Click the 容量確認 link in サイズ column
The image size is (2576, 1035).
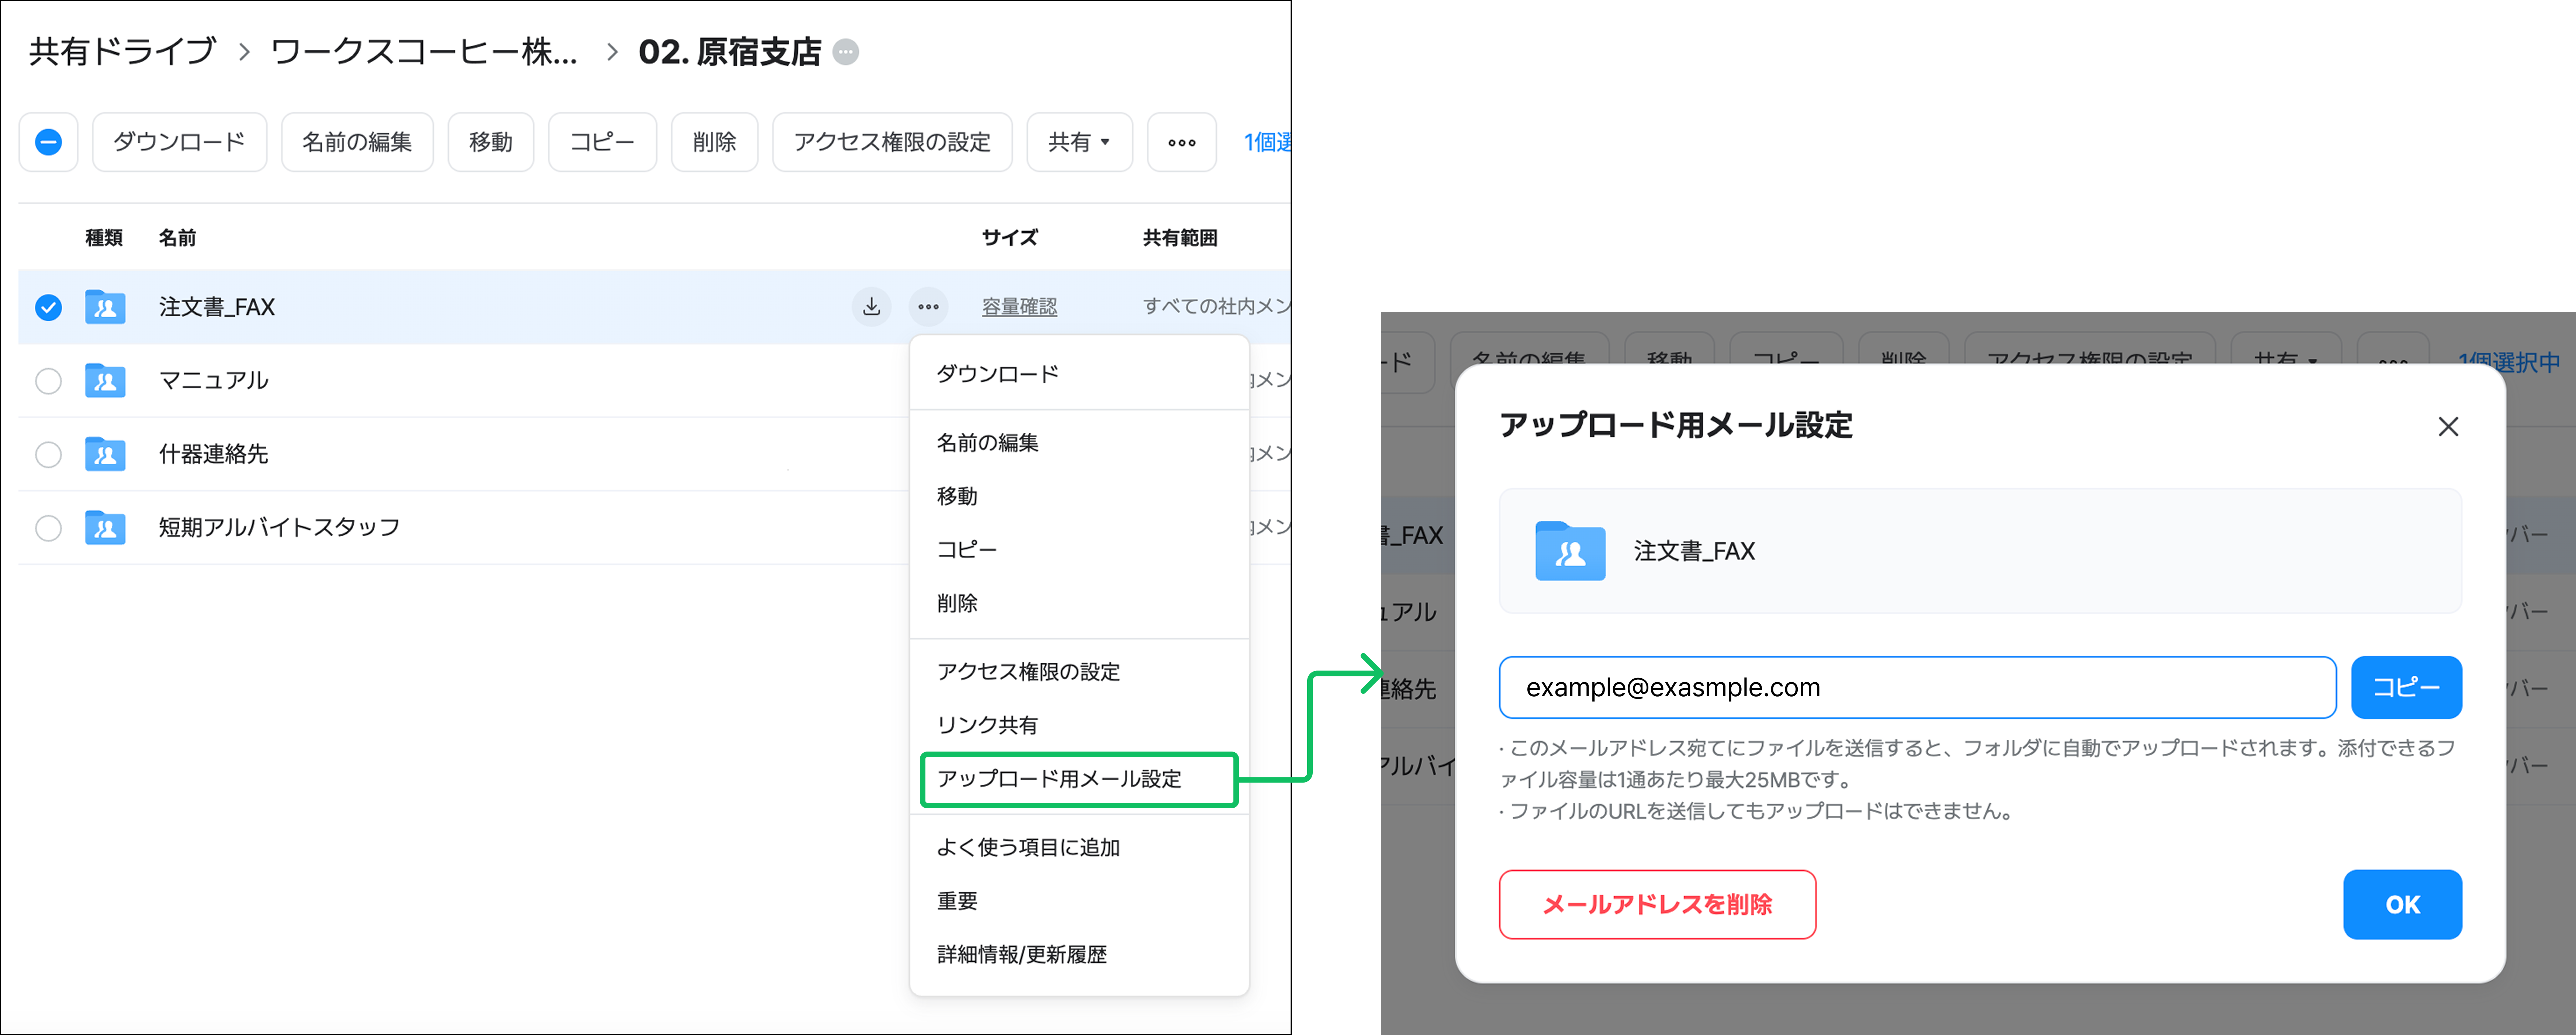click(x=1019, y=307)
